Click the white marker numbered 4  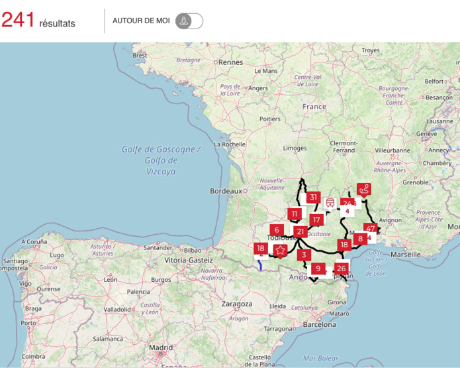coord(347,212)
